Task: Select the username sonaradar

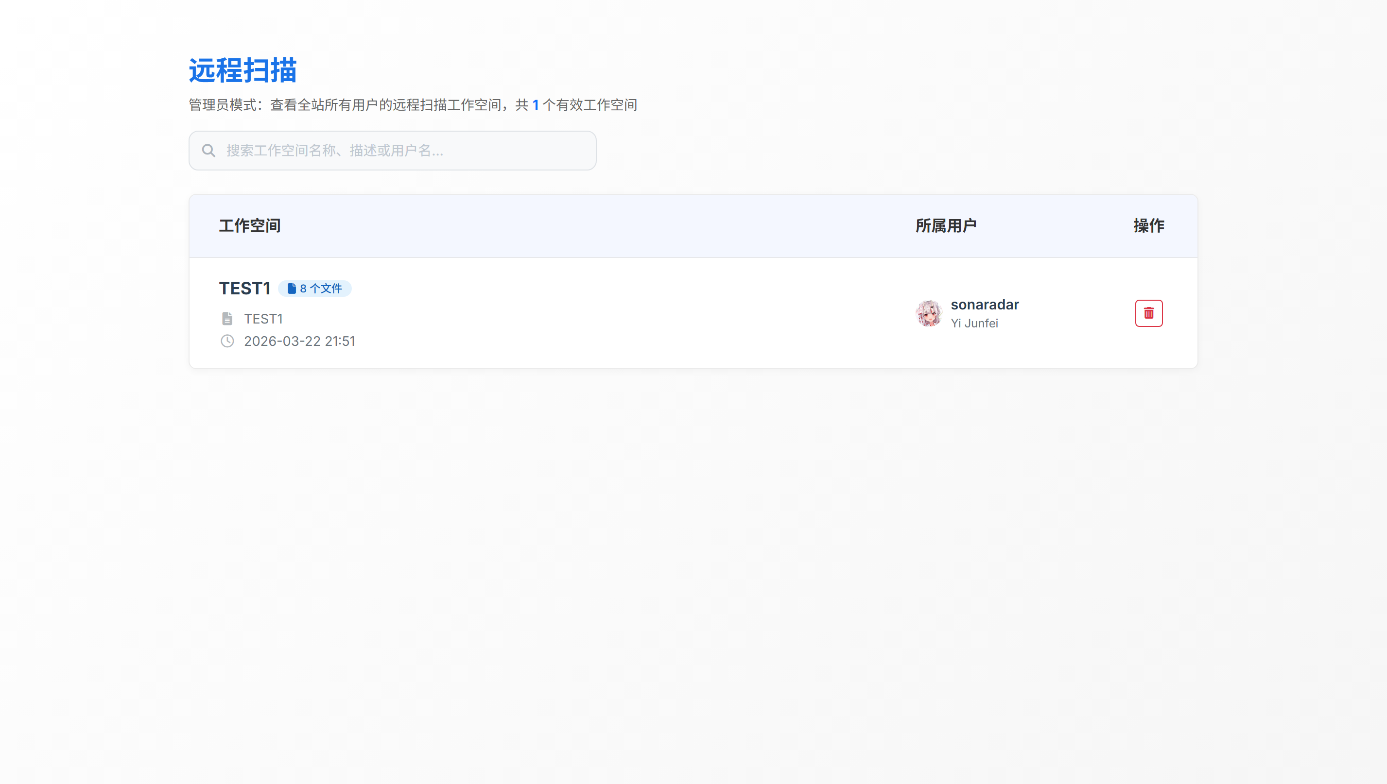Action: pyautogui.click(x=984, y=305)
